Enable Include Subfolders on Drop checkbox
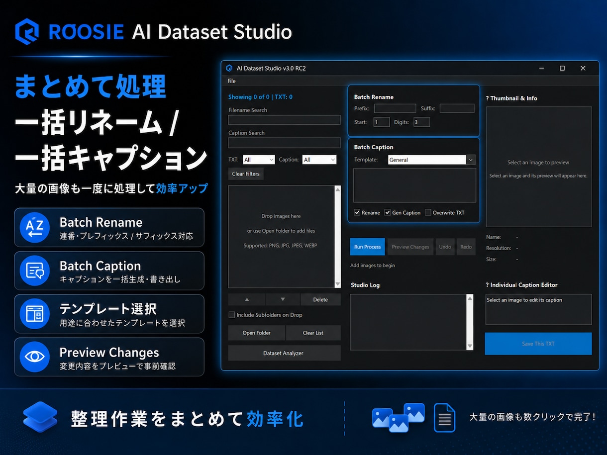Image resolution: width=607 pixels, height=455 pixels. (231, 315)
